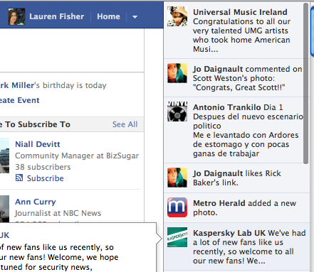Click Ann Curry's profile photo

4,209
